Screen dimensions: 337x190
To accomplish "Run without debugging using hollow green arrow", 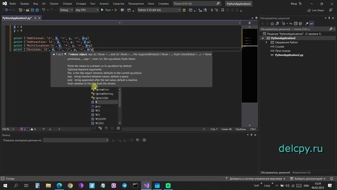I will [x=116, y=10].
